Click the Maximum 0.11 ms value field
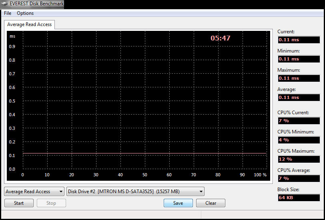325x220 pixels. point(299,78)
